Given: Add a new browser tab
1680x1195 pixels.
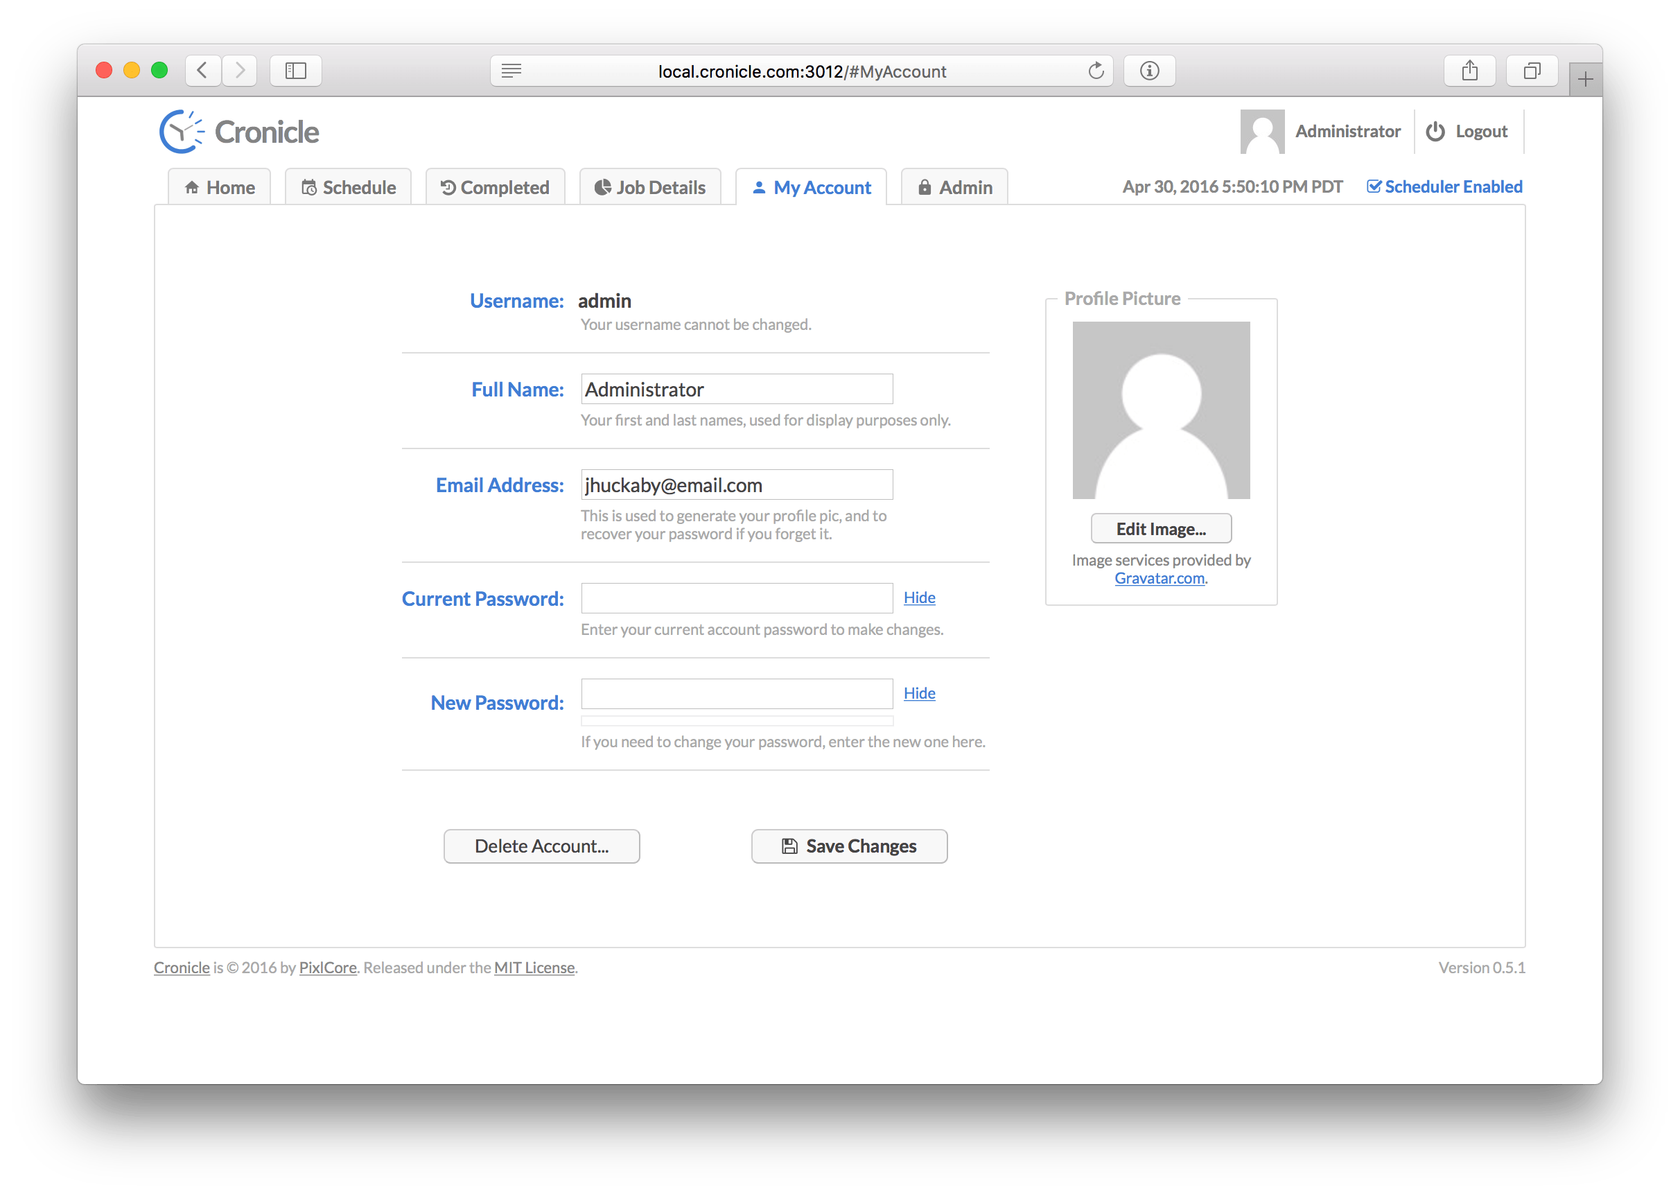Looking at the screenshot, I should [1585, 80].
